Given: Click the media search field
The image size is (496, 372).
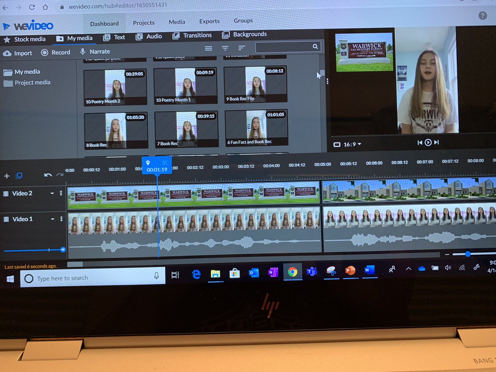Looking at the screenshot, I should [288, 47].
